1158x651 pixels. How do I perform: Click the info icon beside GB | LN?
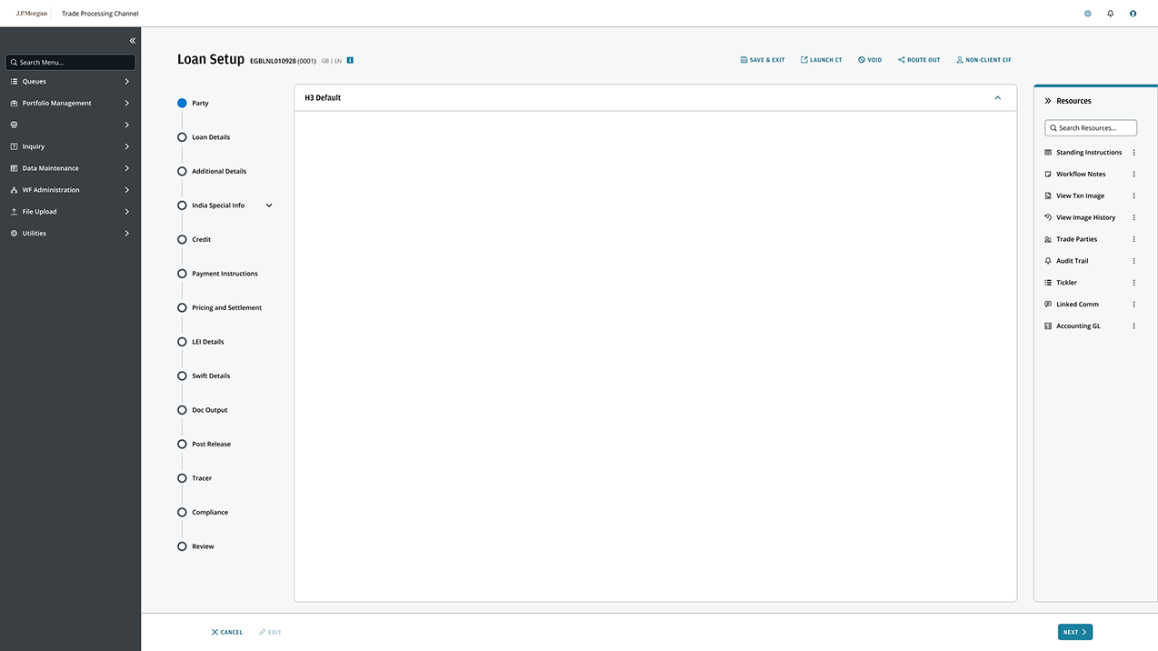click(350, 61)
